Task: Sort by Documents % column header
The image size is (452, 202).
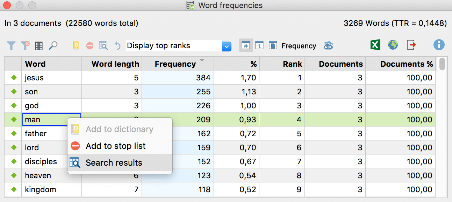Action: [401, 64]
